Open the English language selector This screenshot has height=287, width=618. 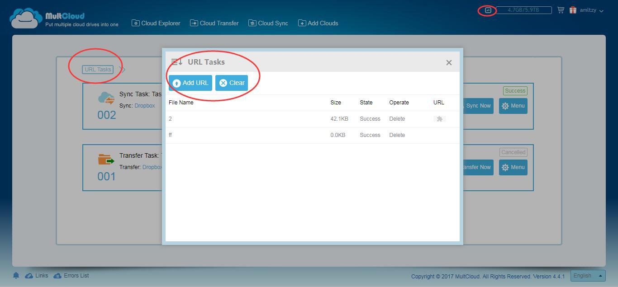[x=588, y=276]
